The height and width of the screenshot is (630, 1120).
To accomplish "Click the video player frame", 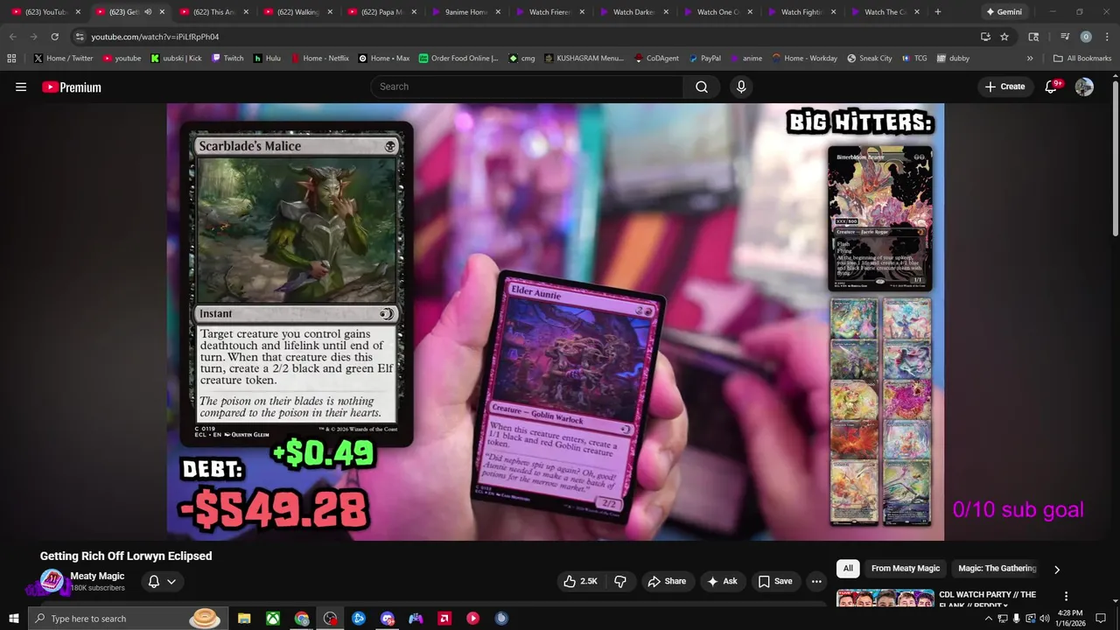I will [x=556, y=322].
